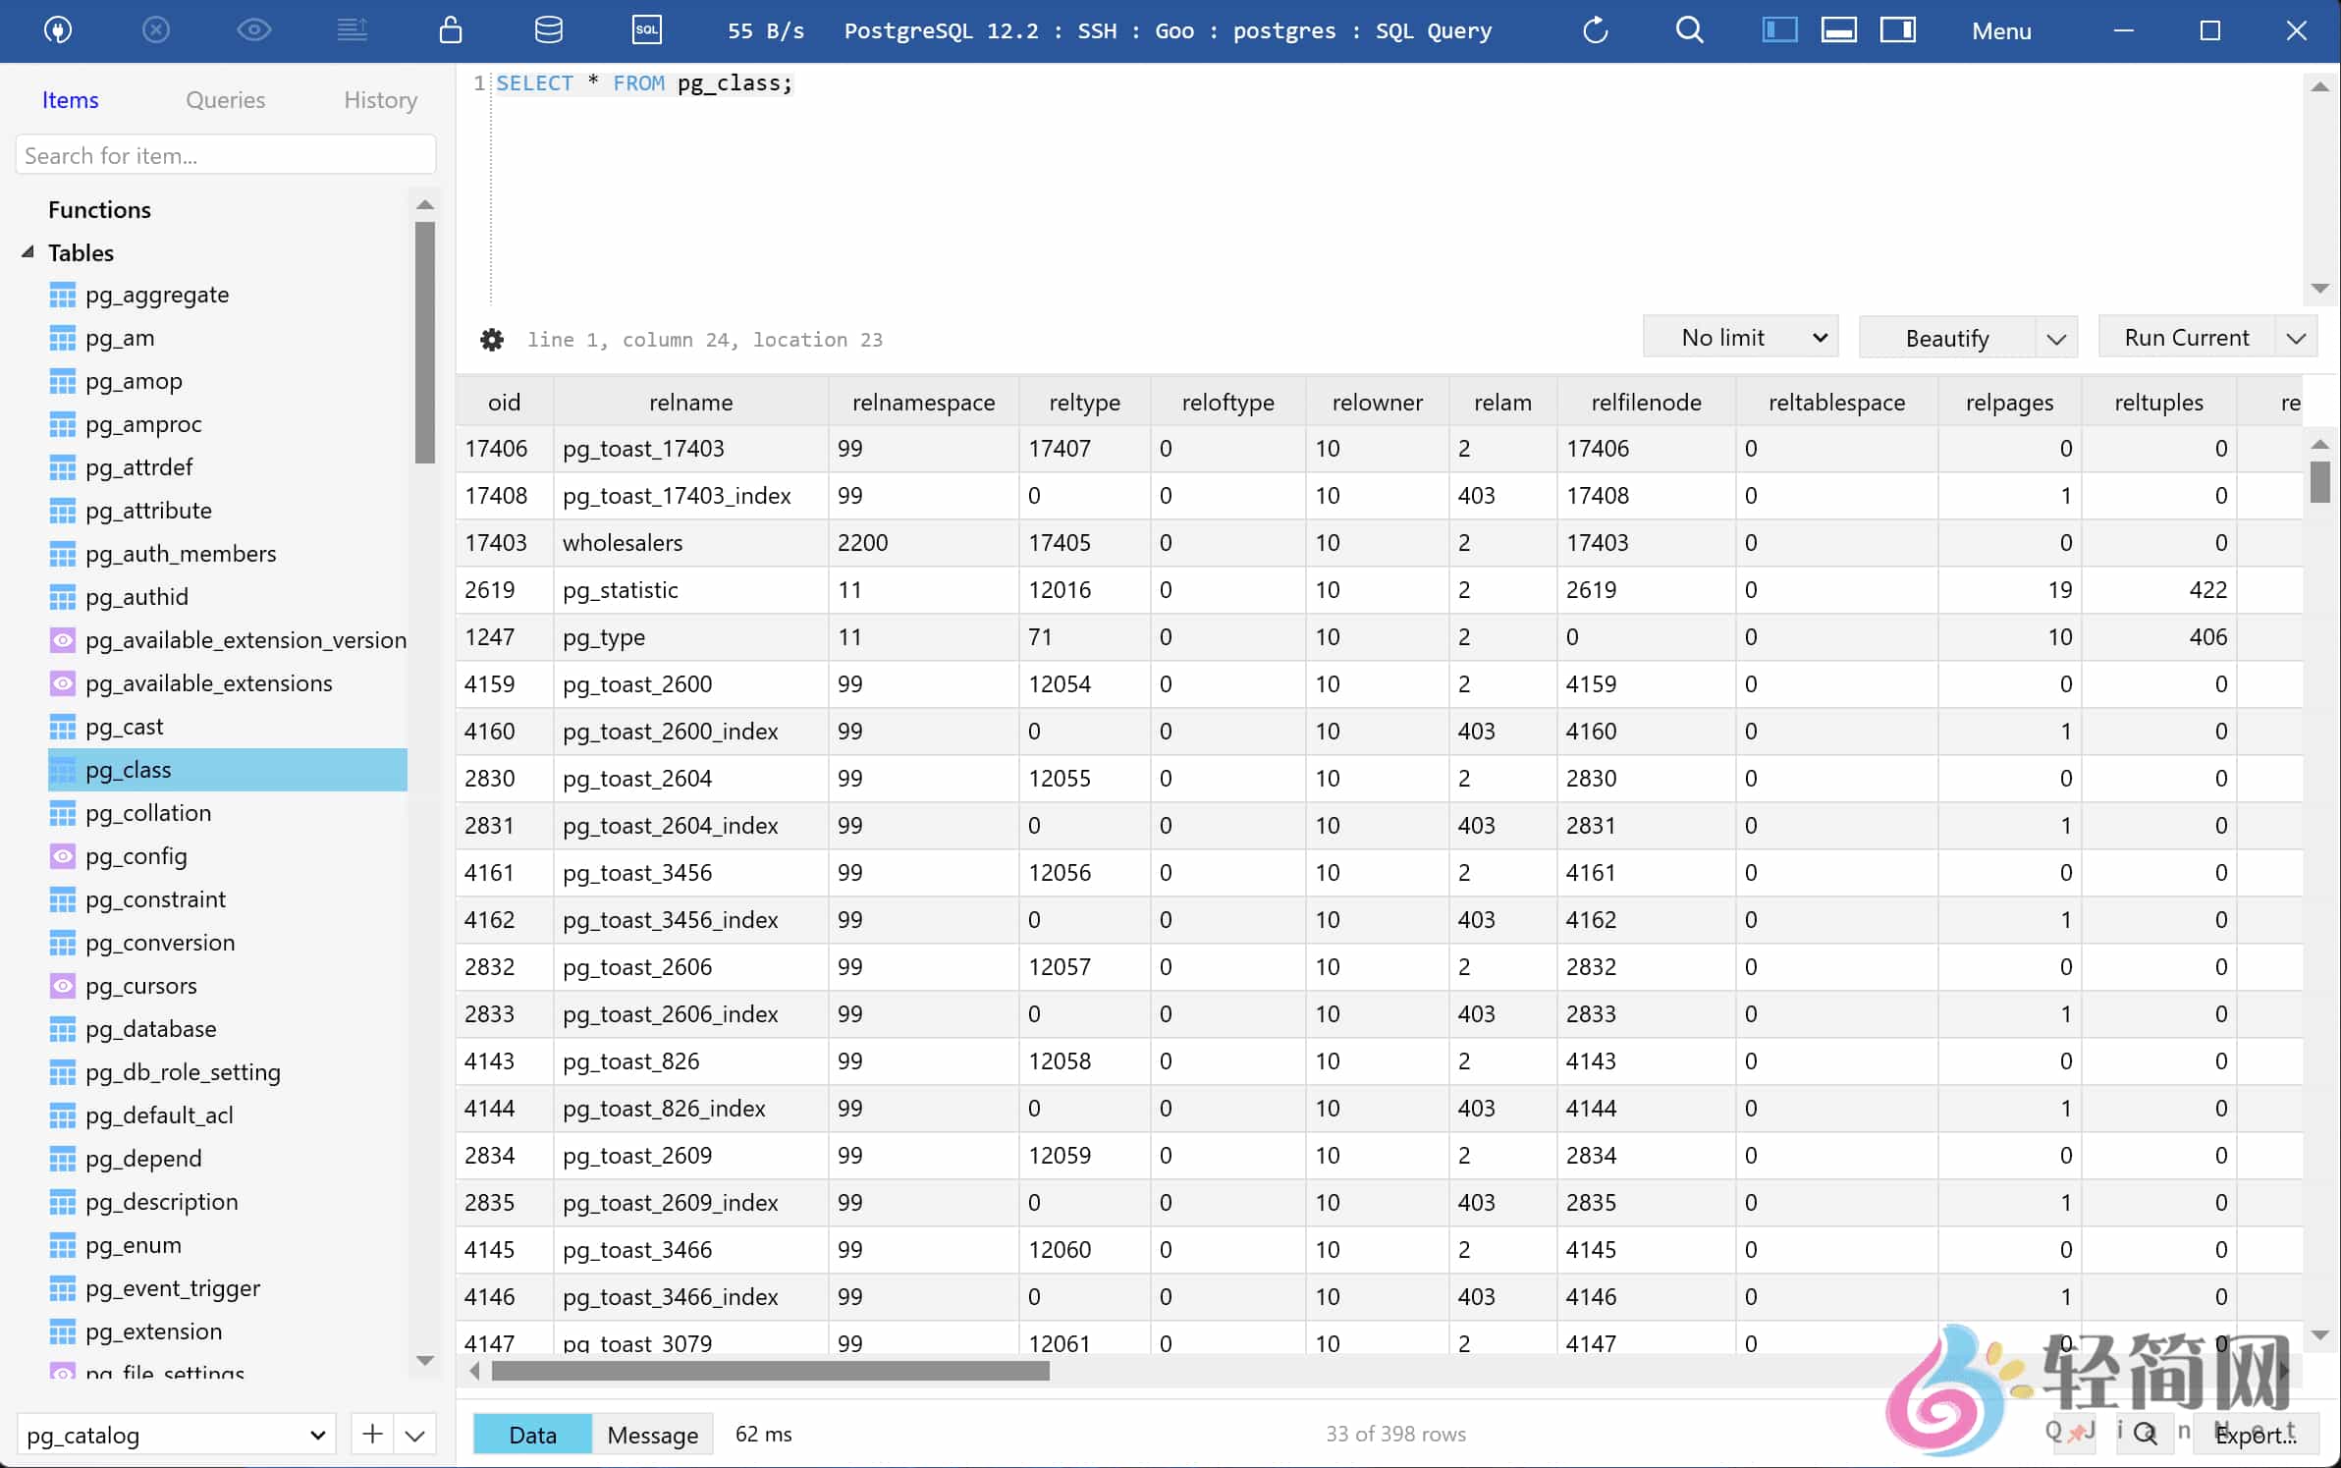Select the eye preview icon in toolbar
Screen dimensions: 2341x1468
(x=254, y=30)
